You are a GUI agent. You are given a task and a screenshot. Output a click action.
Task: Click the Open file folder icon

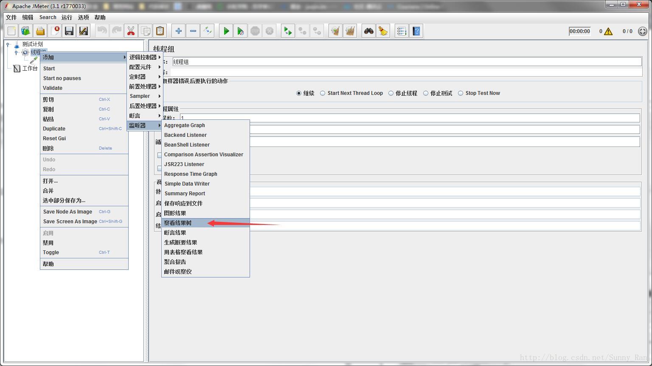(x=40, y=31)
